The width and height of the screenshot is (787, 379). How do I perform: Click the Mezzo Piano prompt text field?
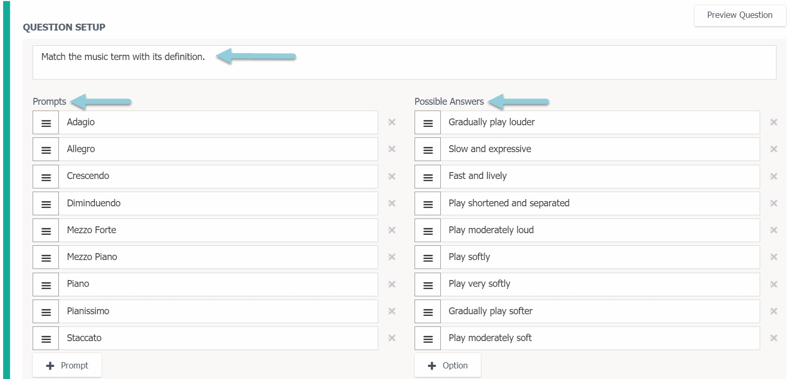coord(218,257)
